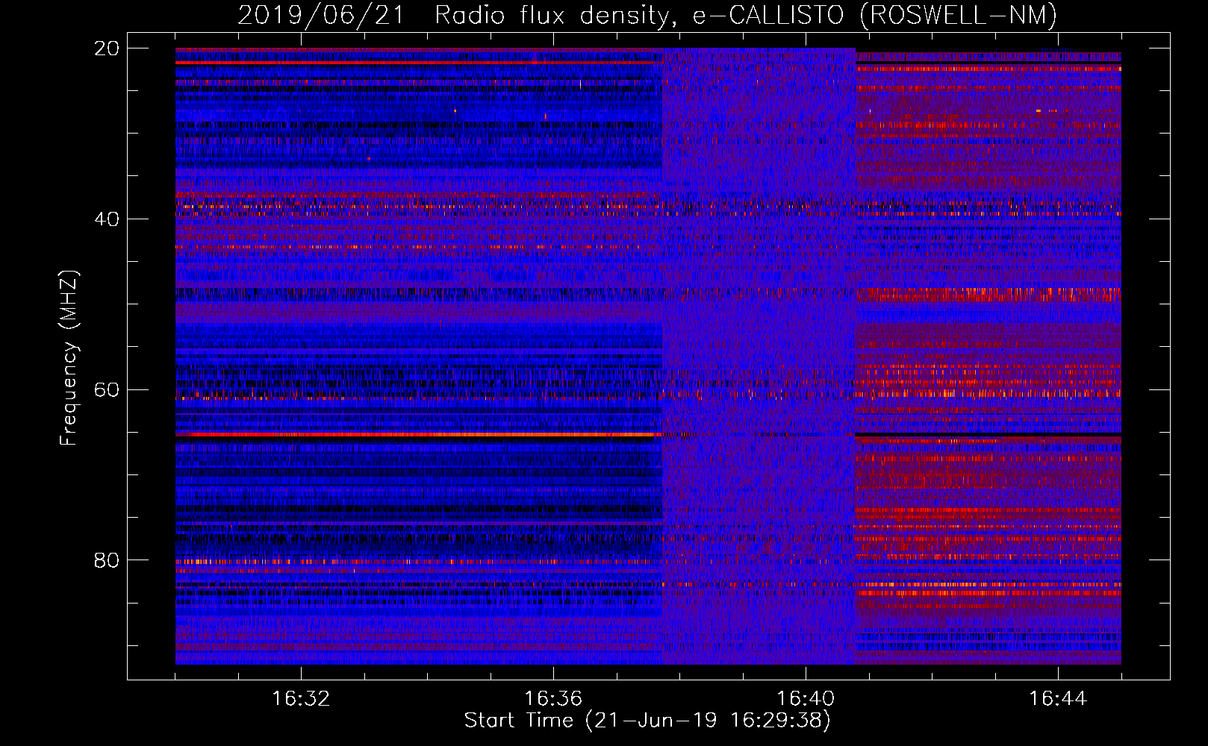Screen dimensions: 1208x746
Task: Click the 80 frequency tick label
Action: (x=107, y=560)
